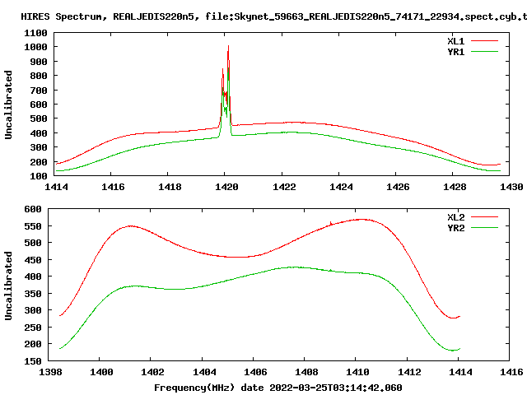Click the small red spike near 1409 MHz
Screen dimensions: 527x395
click(x=331, y=223)
